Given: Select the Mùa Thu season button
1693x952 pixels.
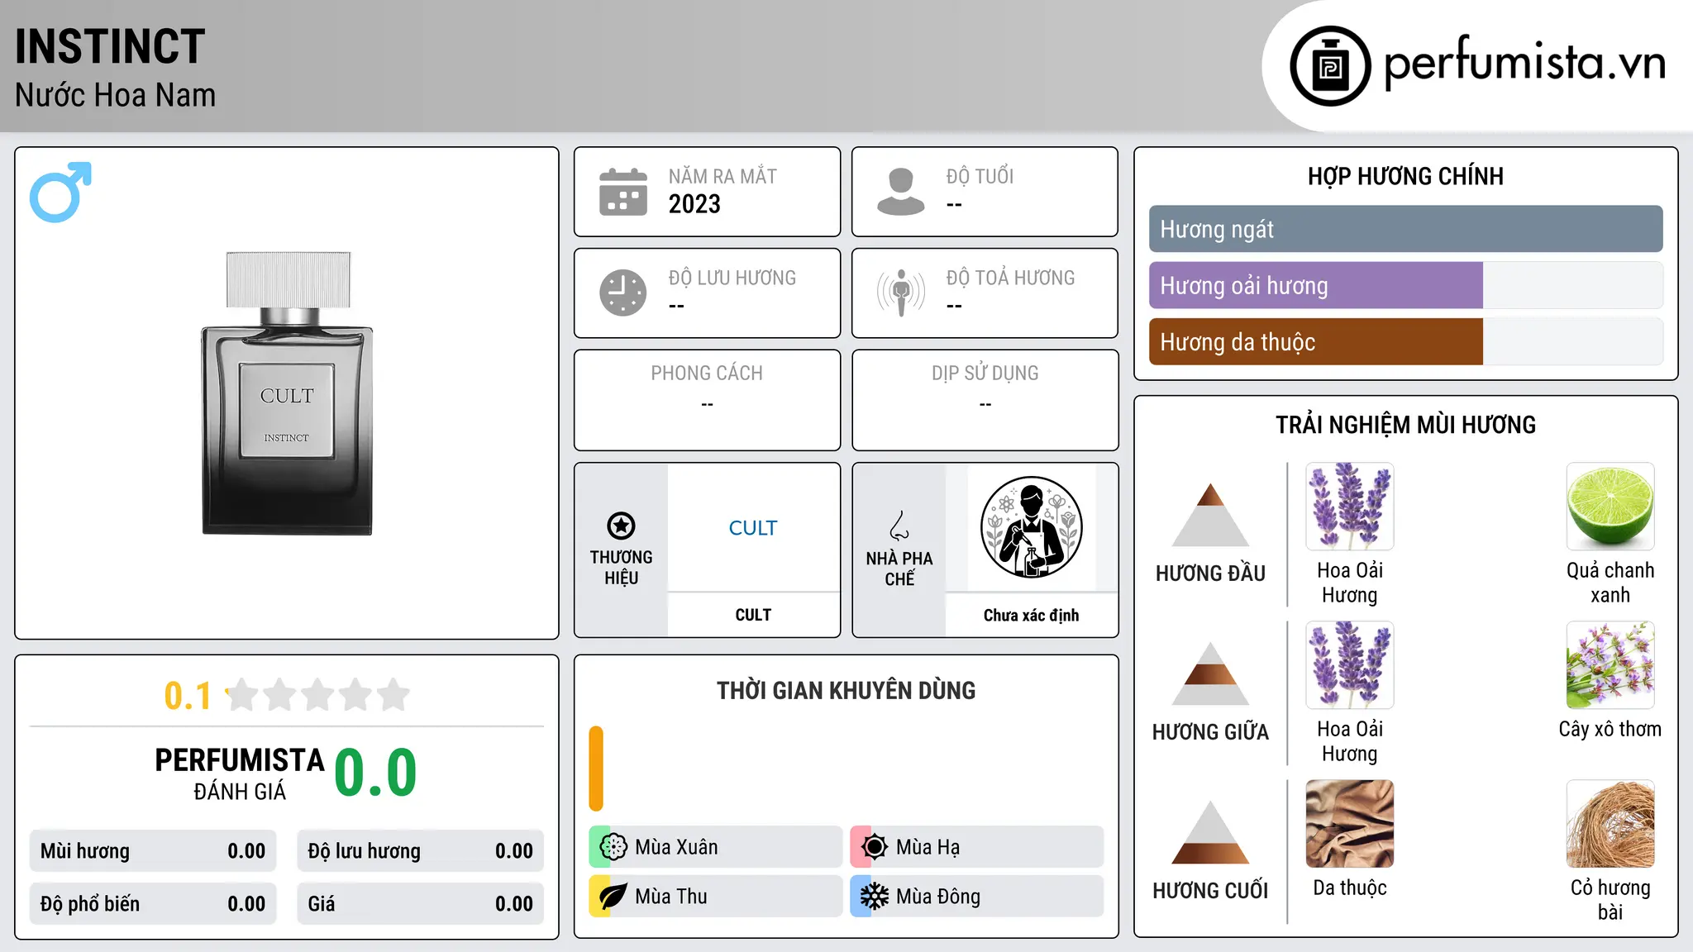Looking at the screenshot, I should click(715, 897).
